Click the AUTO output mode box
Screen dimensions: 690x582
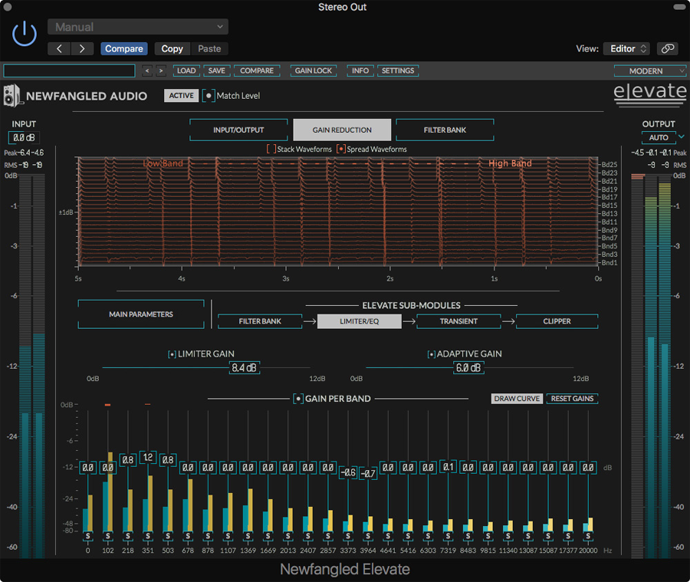(x=659, y=137)
